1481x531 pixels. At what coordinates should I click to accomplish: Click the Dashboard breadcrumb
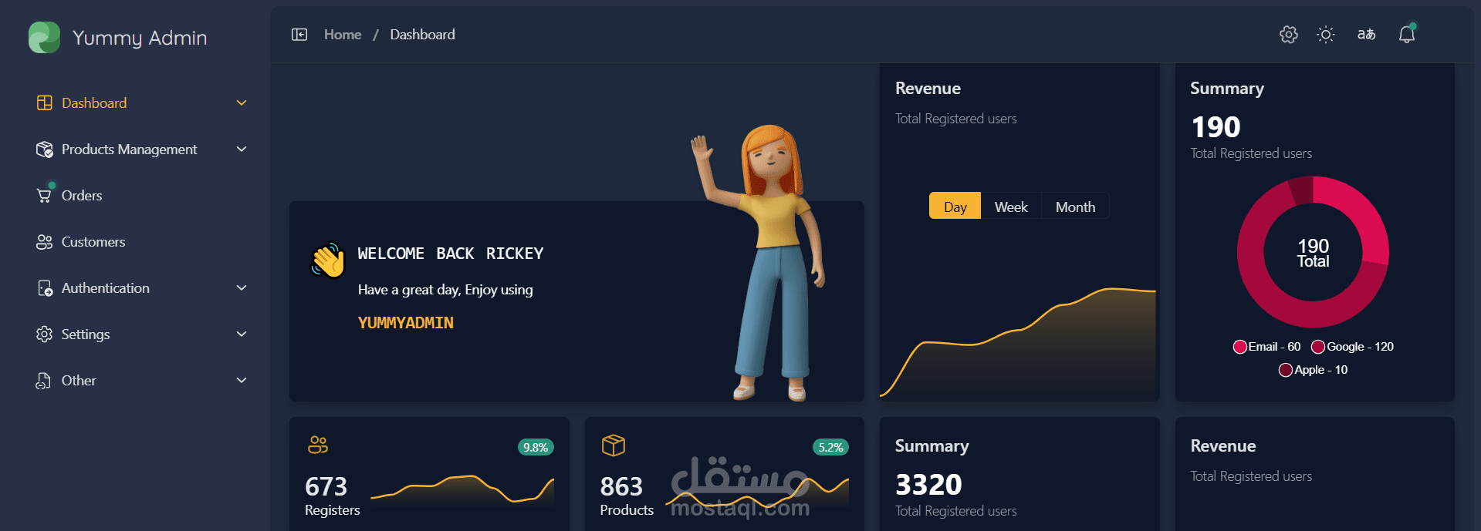(x=422, y=35)
